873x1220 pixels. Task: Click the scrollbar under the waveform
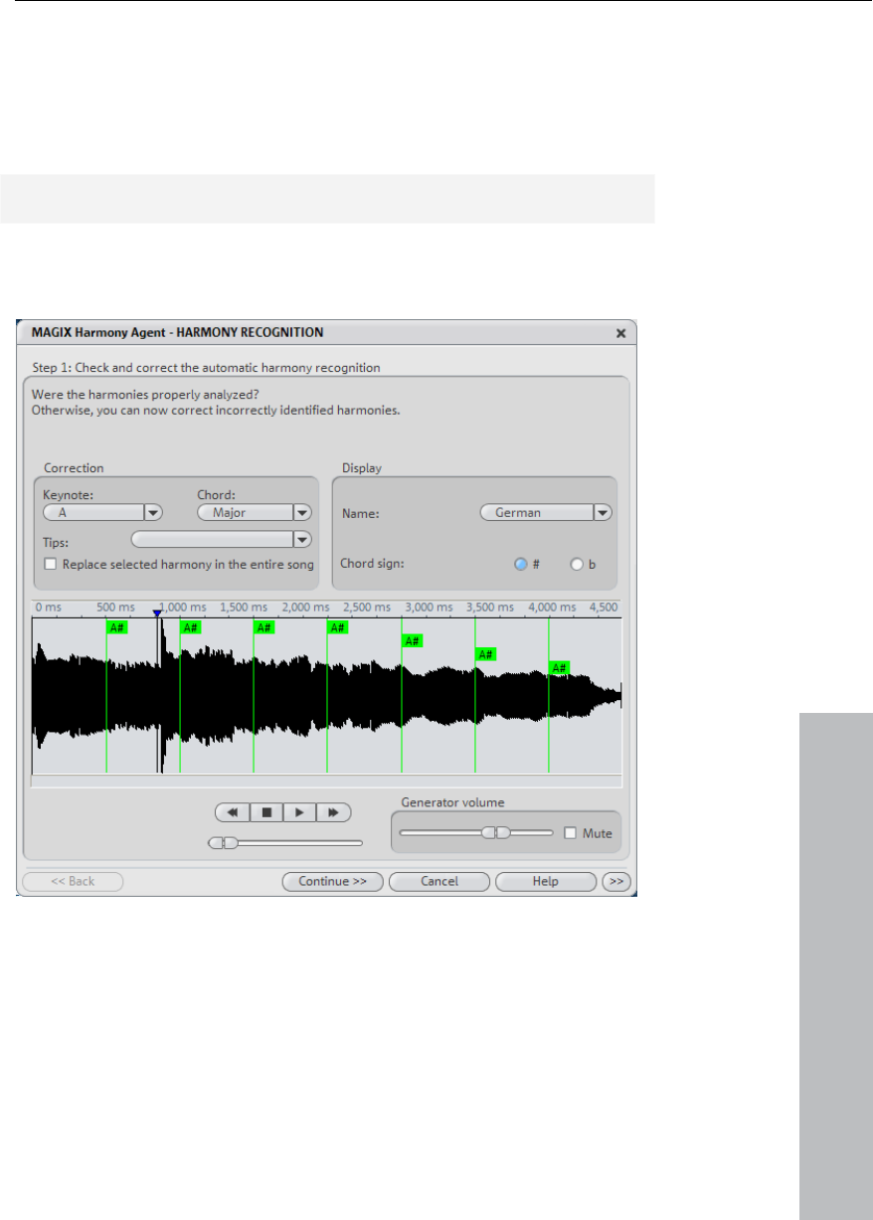[327, 781]
